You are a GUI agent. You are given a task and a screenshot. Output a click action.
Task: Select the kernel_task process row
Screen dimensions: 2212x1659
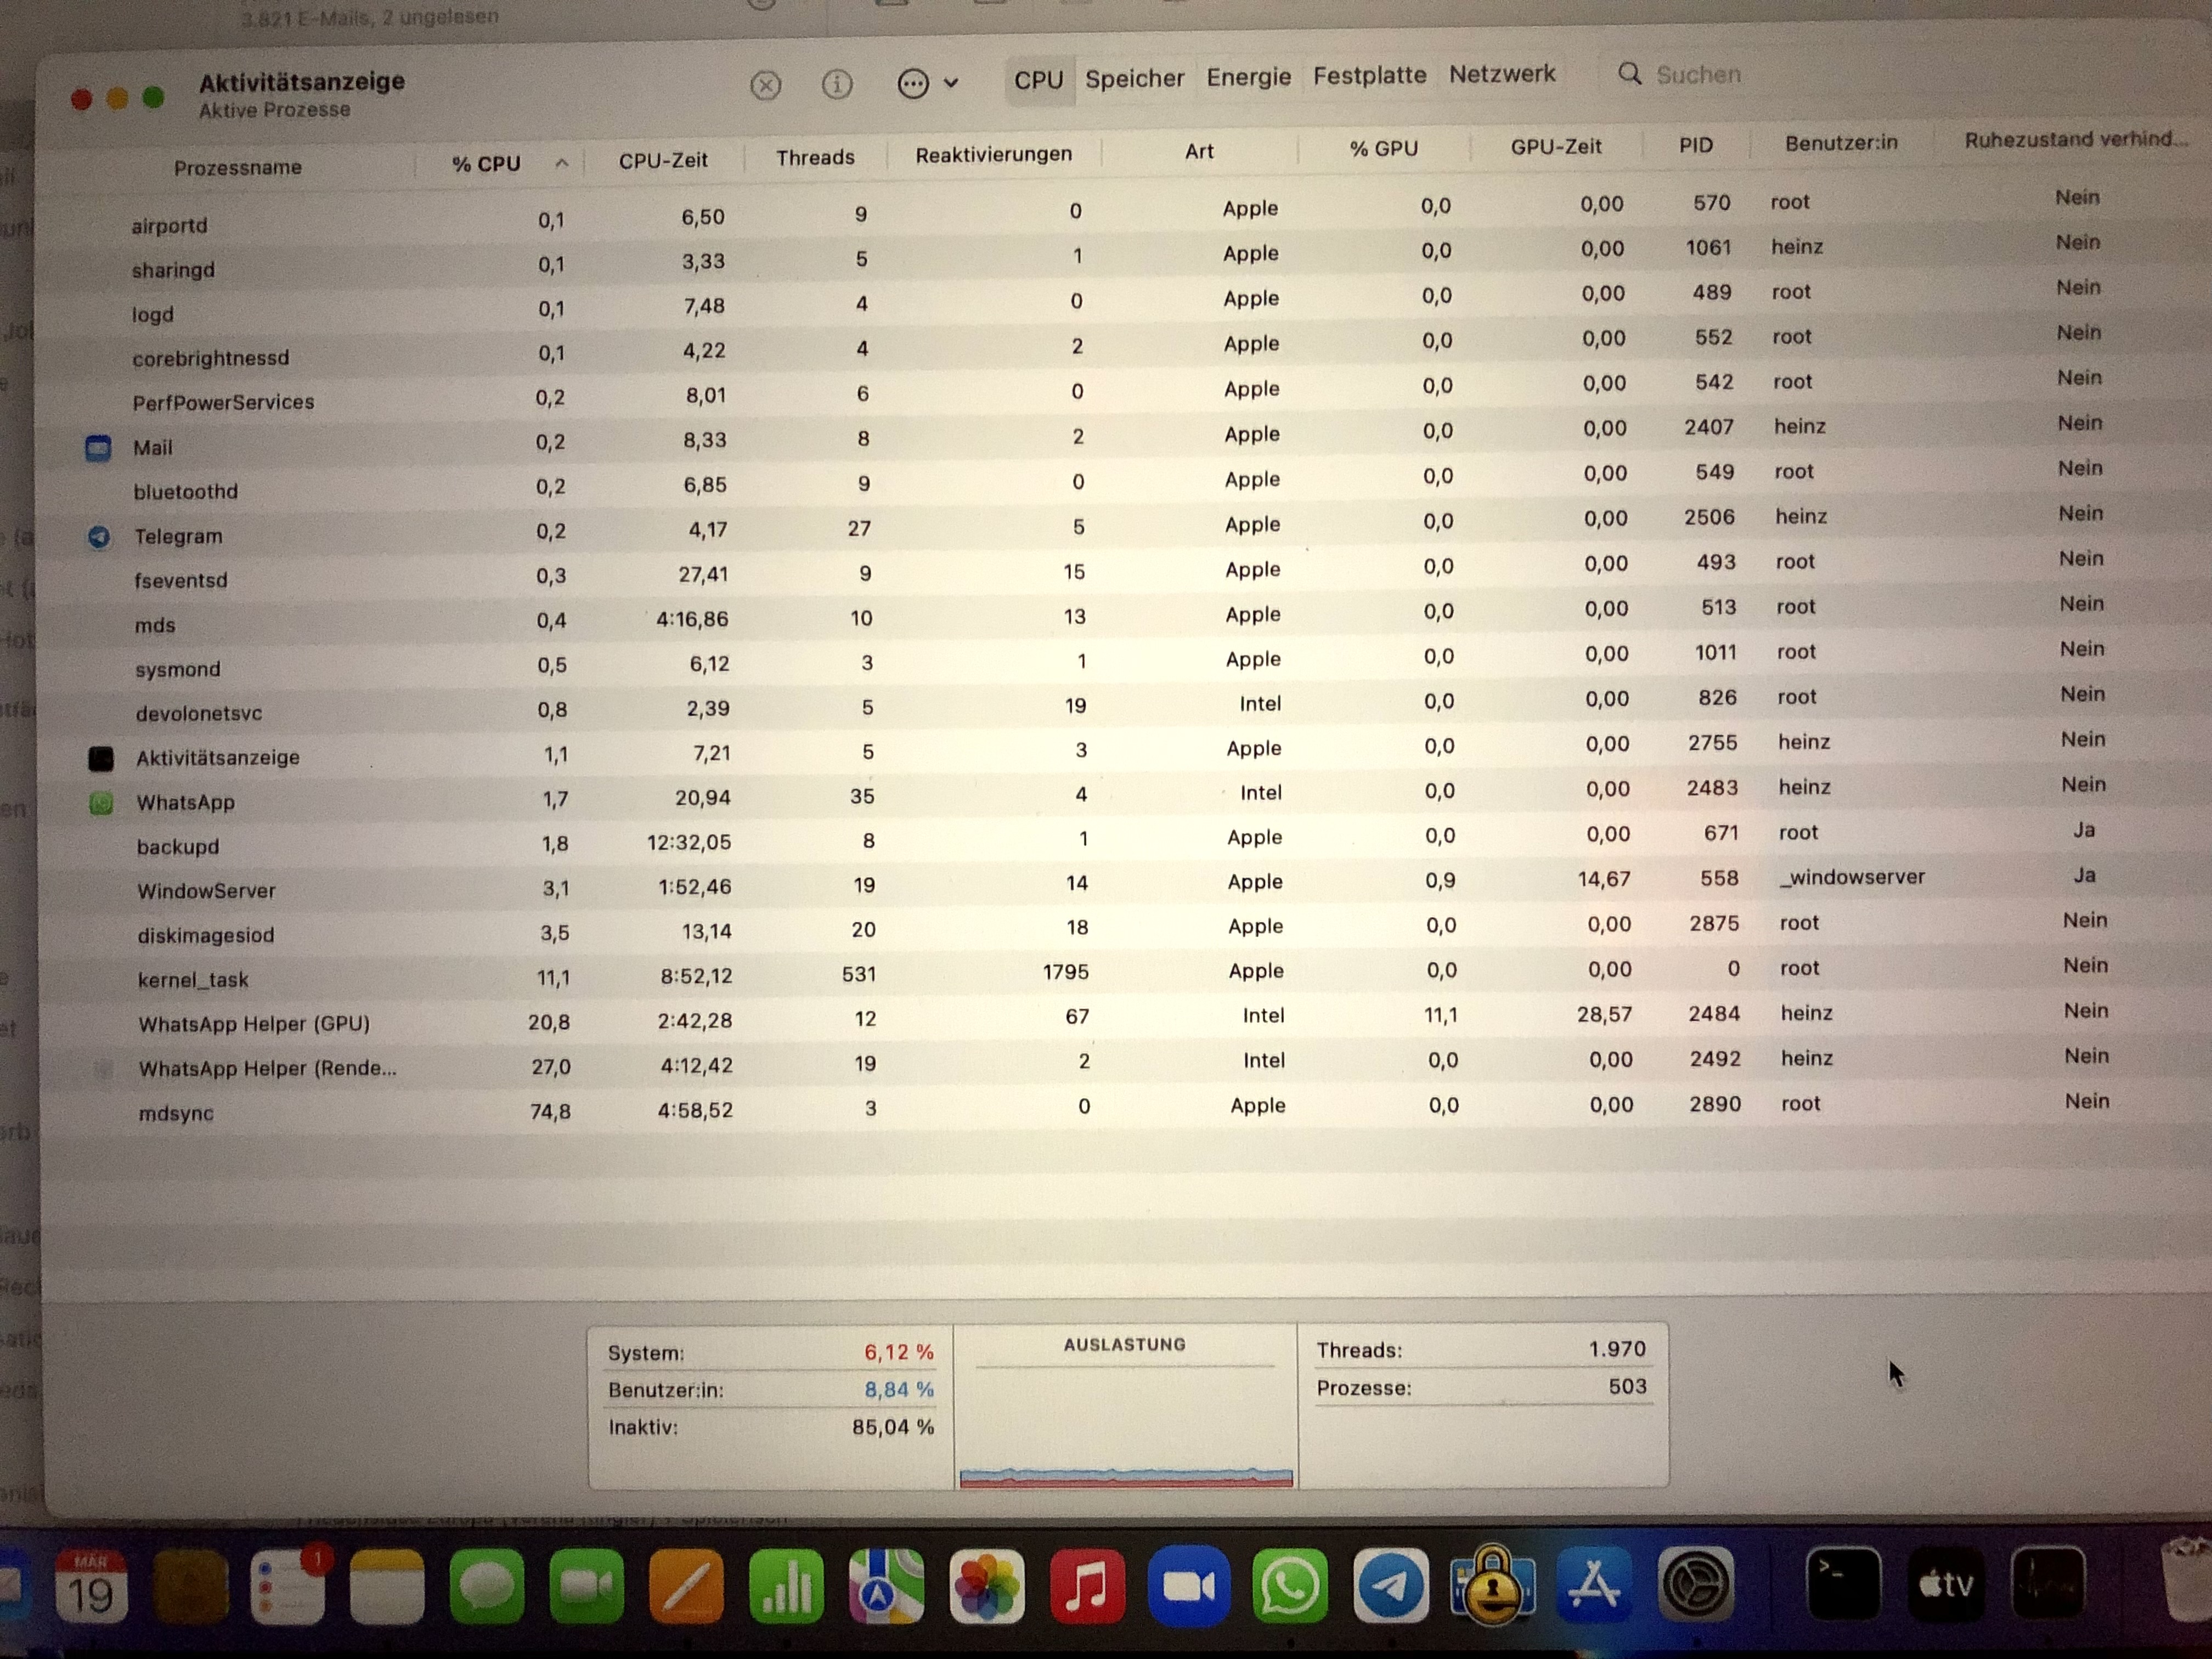click(x=193, y=980)
